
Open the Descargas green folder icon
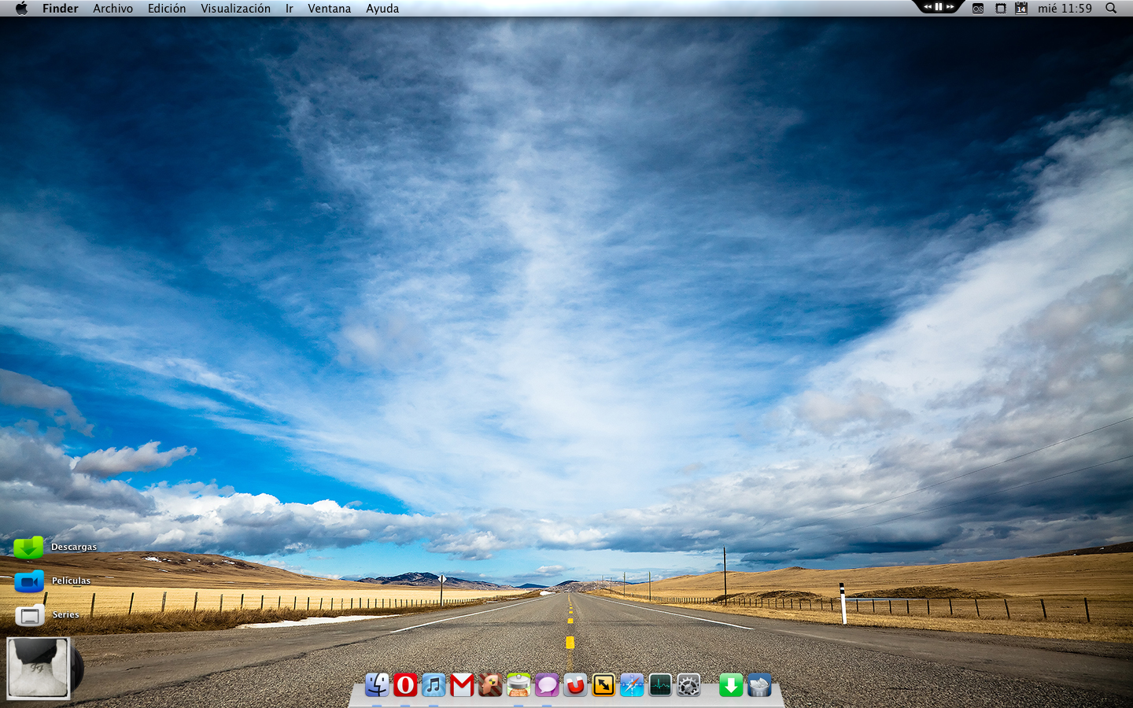tap(28, 547)
